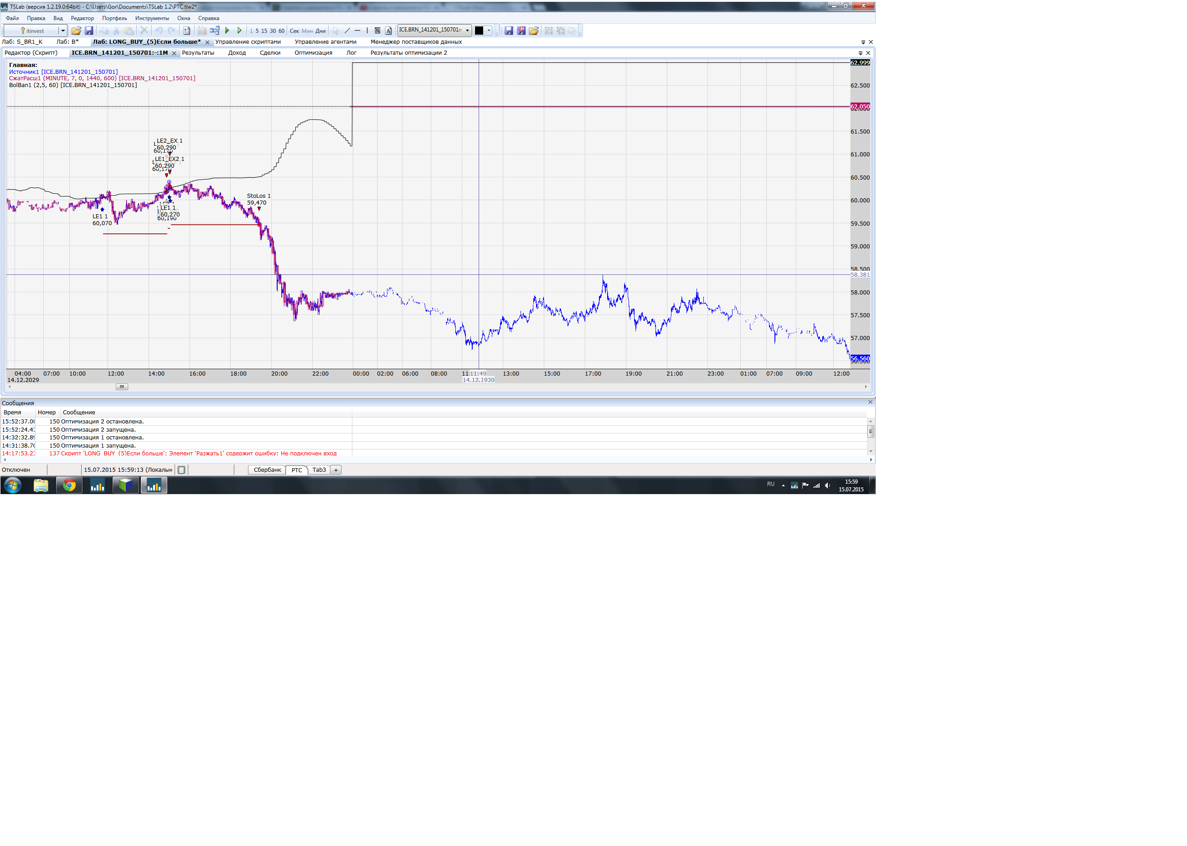Image resolution: width=1187 pixels, height=846 pixels.
Task: Open a file with the folder icon
Action: [x=76, y=31]
